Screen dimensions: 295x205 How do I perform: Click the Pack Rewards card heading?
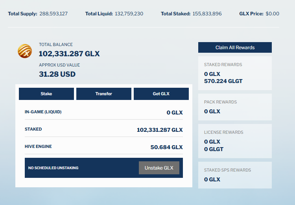click(x=220, y=102)
